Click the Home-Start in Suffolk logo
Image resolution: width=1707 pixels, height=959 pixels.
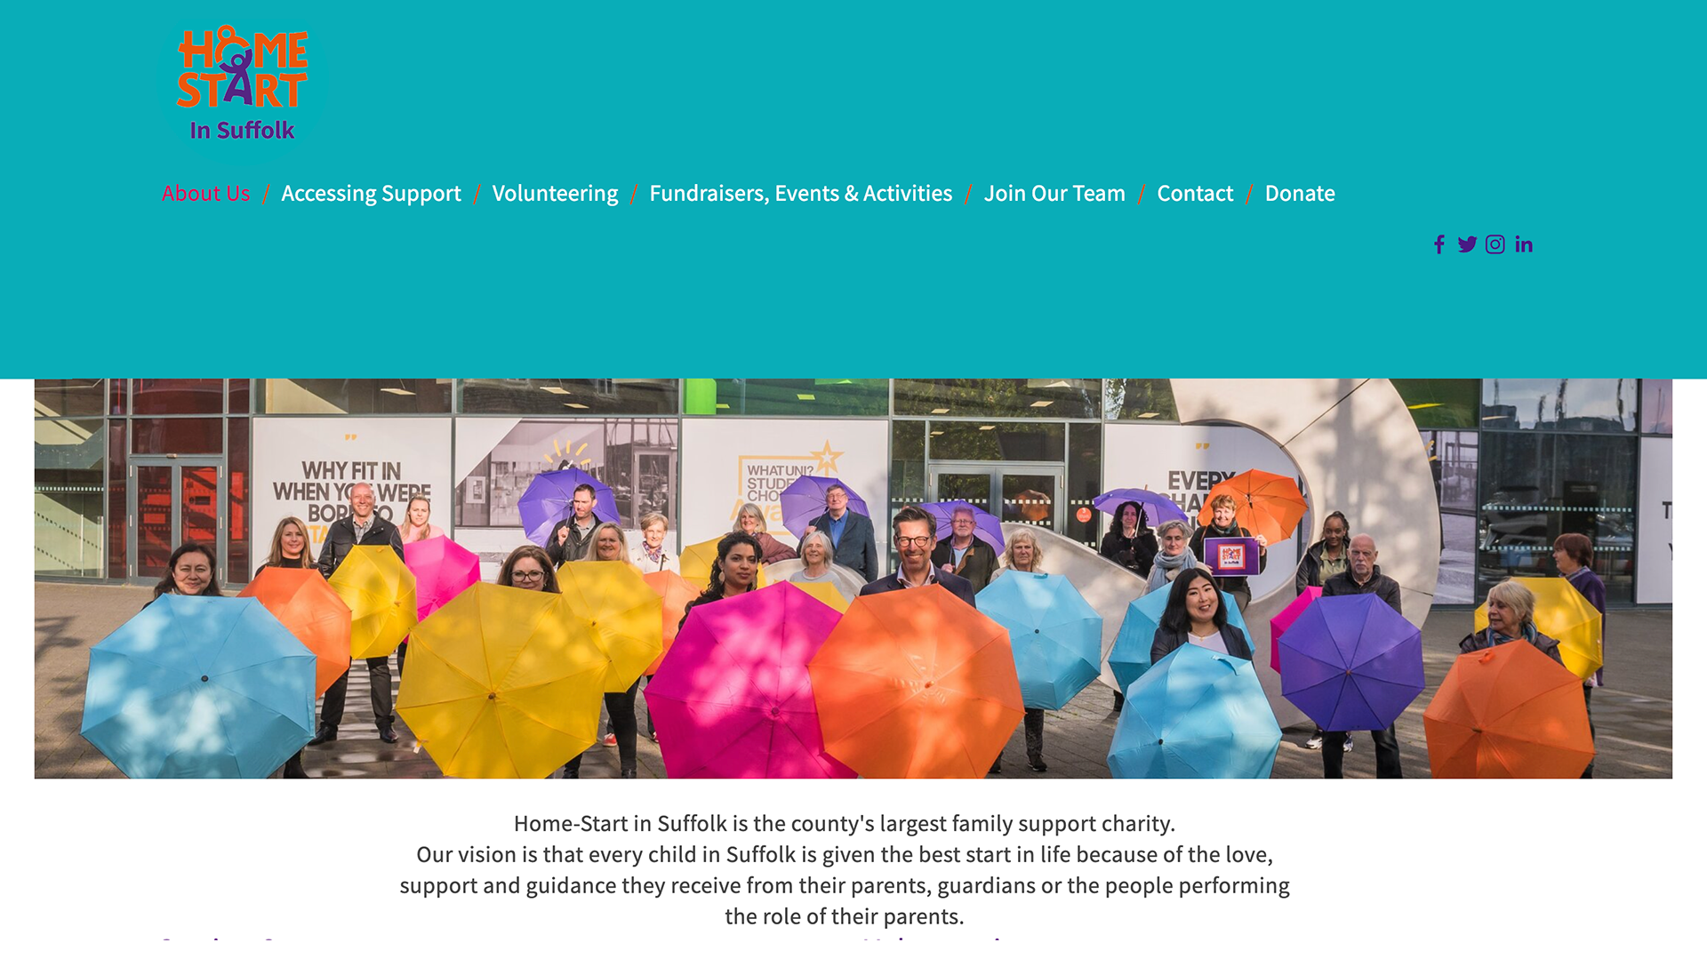pos(242,83)
